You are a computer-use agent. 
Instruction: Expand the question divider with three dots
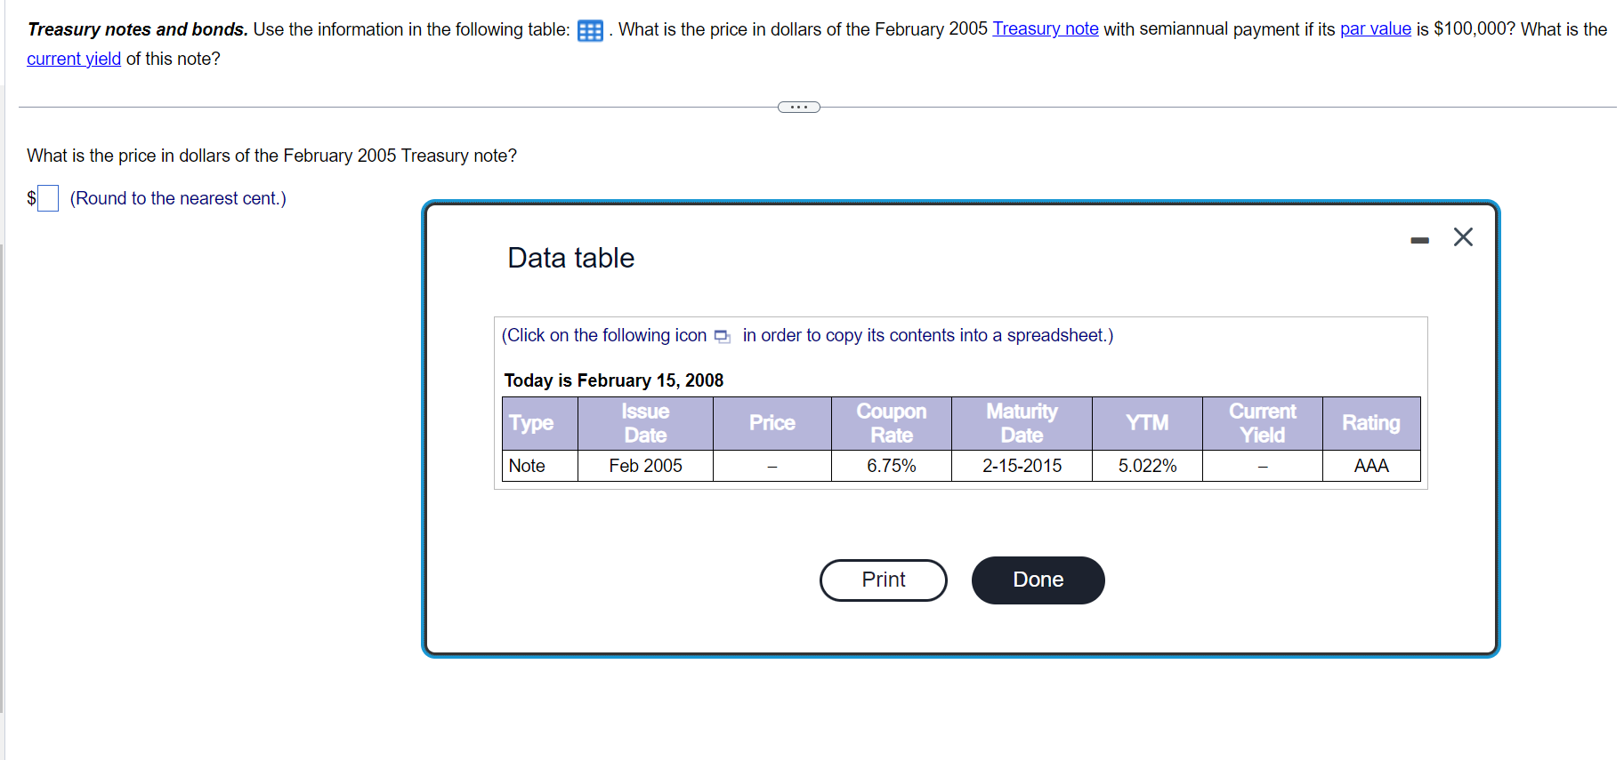click(798, 107)
